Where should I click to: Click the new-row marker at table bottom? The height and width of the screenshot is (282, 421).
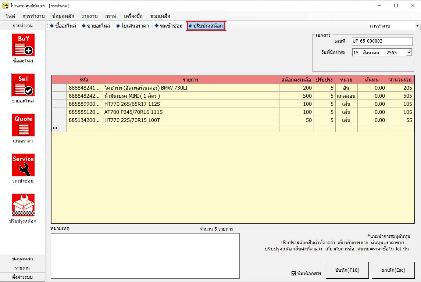click(x=58, y=128)
